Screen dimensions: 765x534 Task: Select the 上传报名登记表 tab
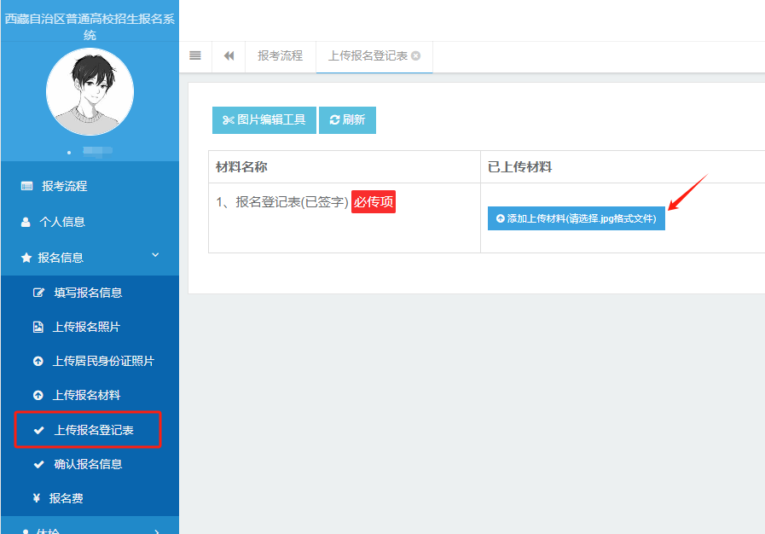coord(368,56)
